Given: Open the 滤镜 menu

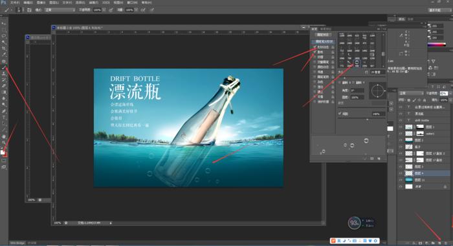Looking at the screenshot, I should [x=94, y=3].
